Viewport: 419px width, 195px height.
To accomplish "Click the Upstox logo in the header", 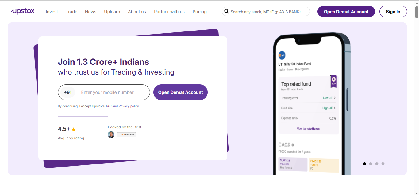I will click(23, 11).
